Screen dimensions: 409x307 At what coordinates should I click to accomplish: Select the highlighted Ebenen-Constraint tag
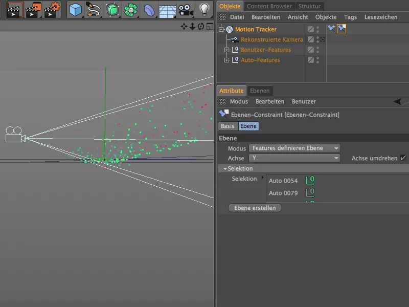tap(342, 29)
